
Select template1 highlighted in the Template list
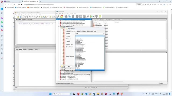[x=90, y=70]
